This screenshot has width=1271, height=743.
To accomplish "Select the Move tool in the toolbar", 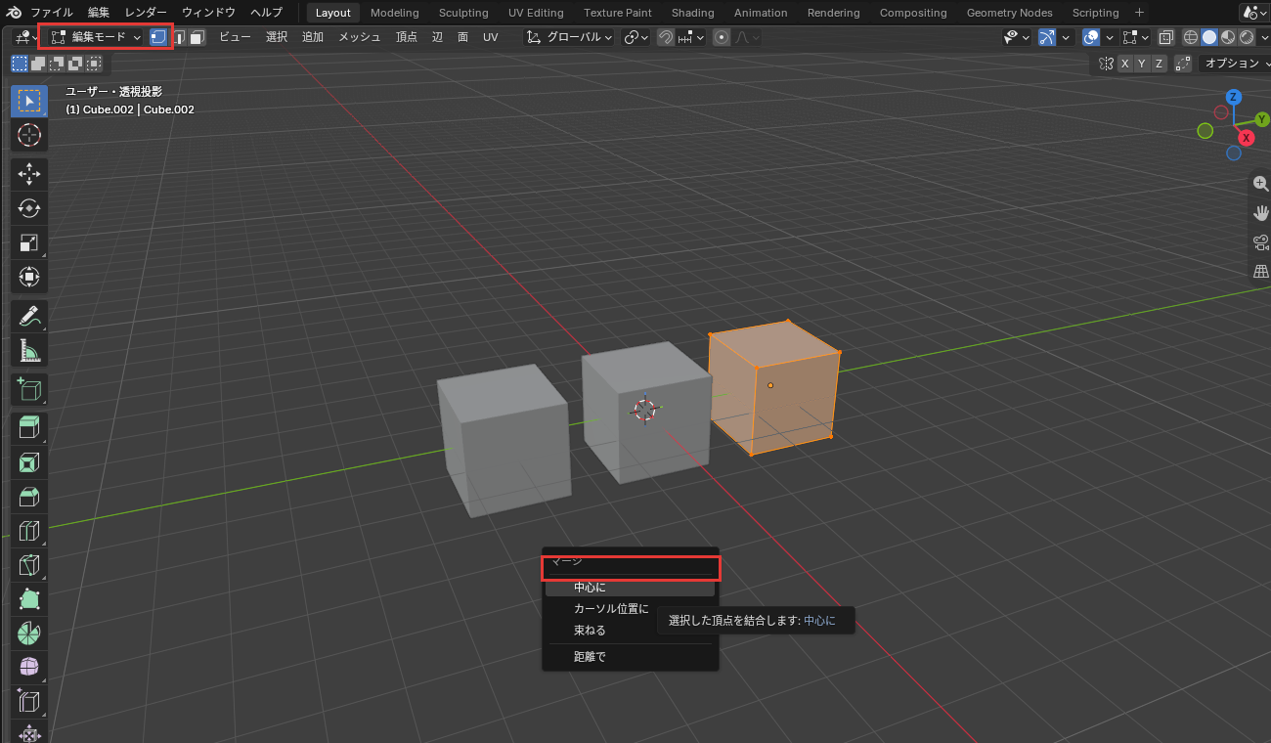I will (x=29, y=172).
